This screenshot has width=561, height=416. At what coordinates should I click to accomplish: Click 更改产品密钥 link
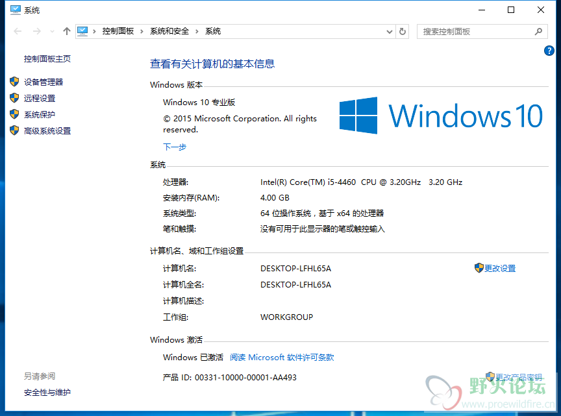[x=519, y=377]
